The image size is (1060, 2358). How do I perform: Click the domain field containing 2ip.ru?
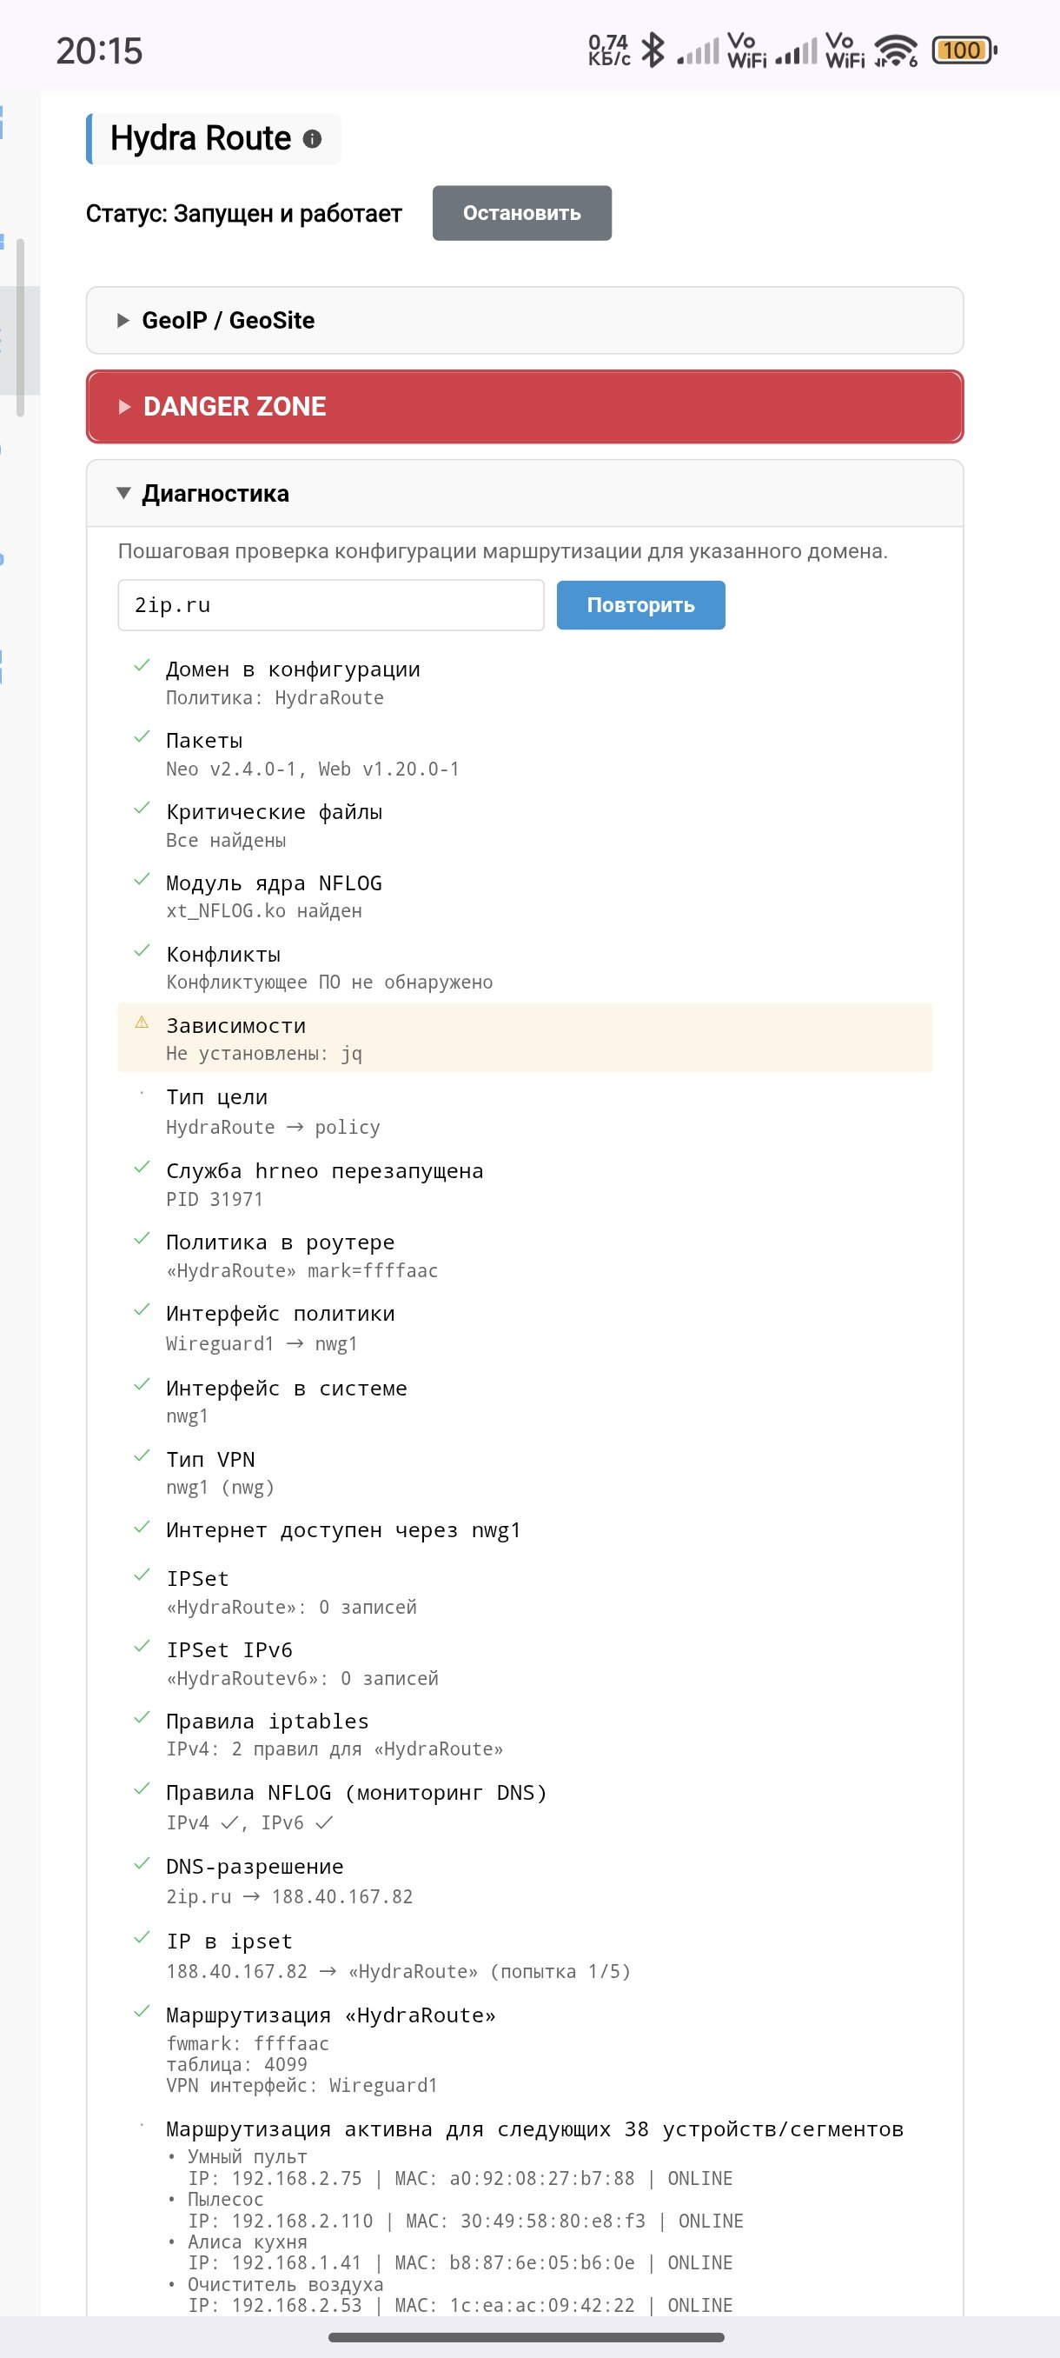coord(330,605)
